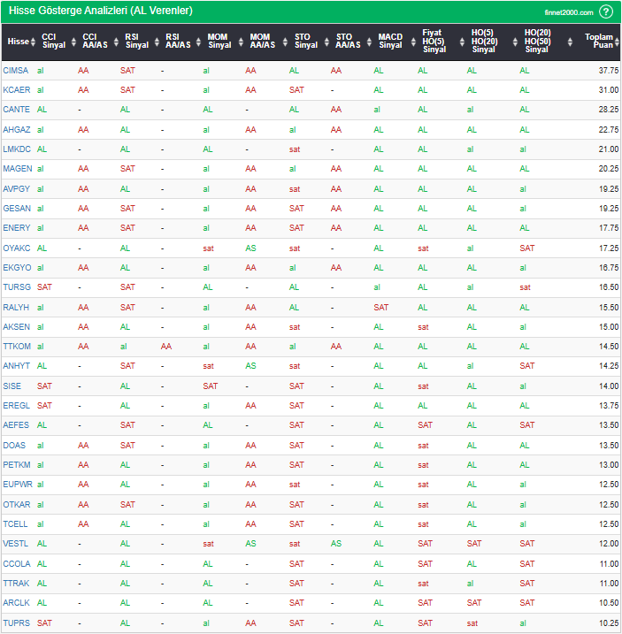
Task: Click the EREGL ticker symbol
Action: (16, 406)
